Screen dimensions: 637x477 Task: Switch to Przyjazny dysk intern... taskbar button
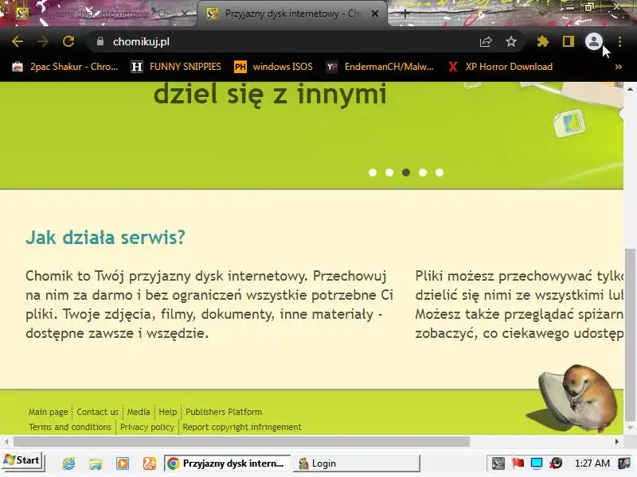coord(227,463)
